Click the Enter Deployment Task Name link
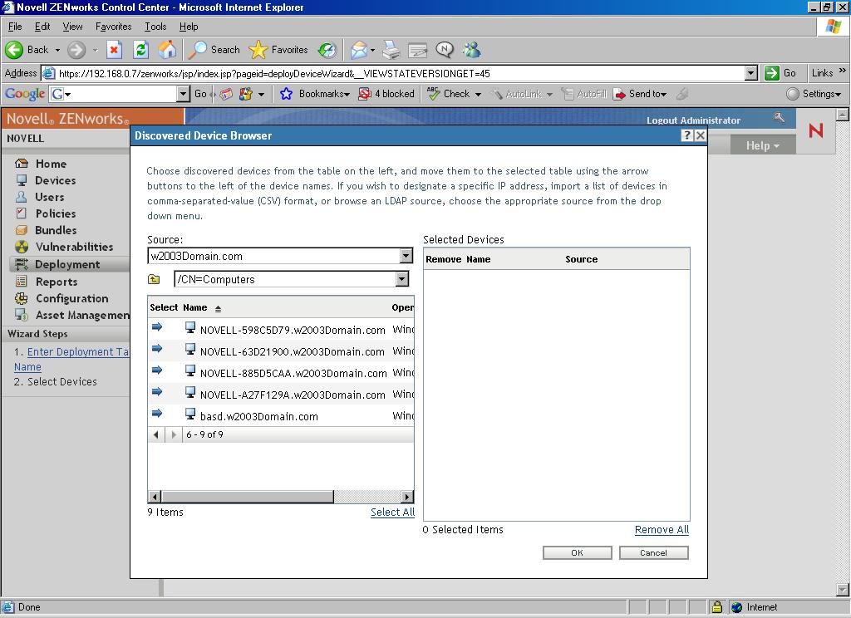851x618 pixels. point(77,352)
